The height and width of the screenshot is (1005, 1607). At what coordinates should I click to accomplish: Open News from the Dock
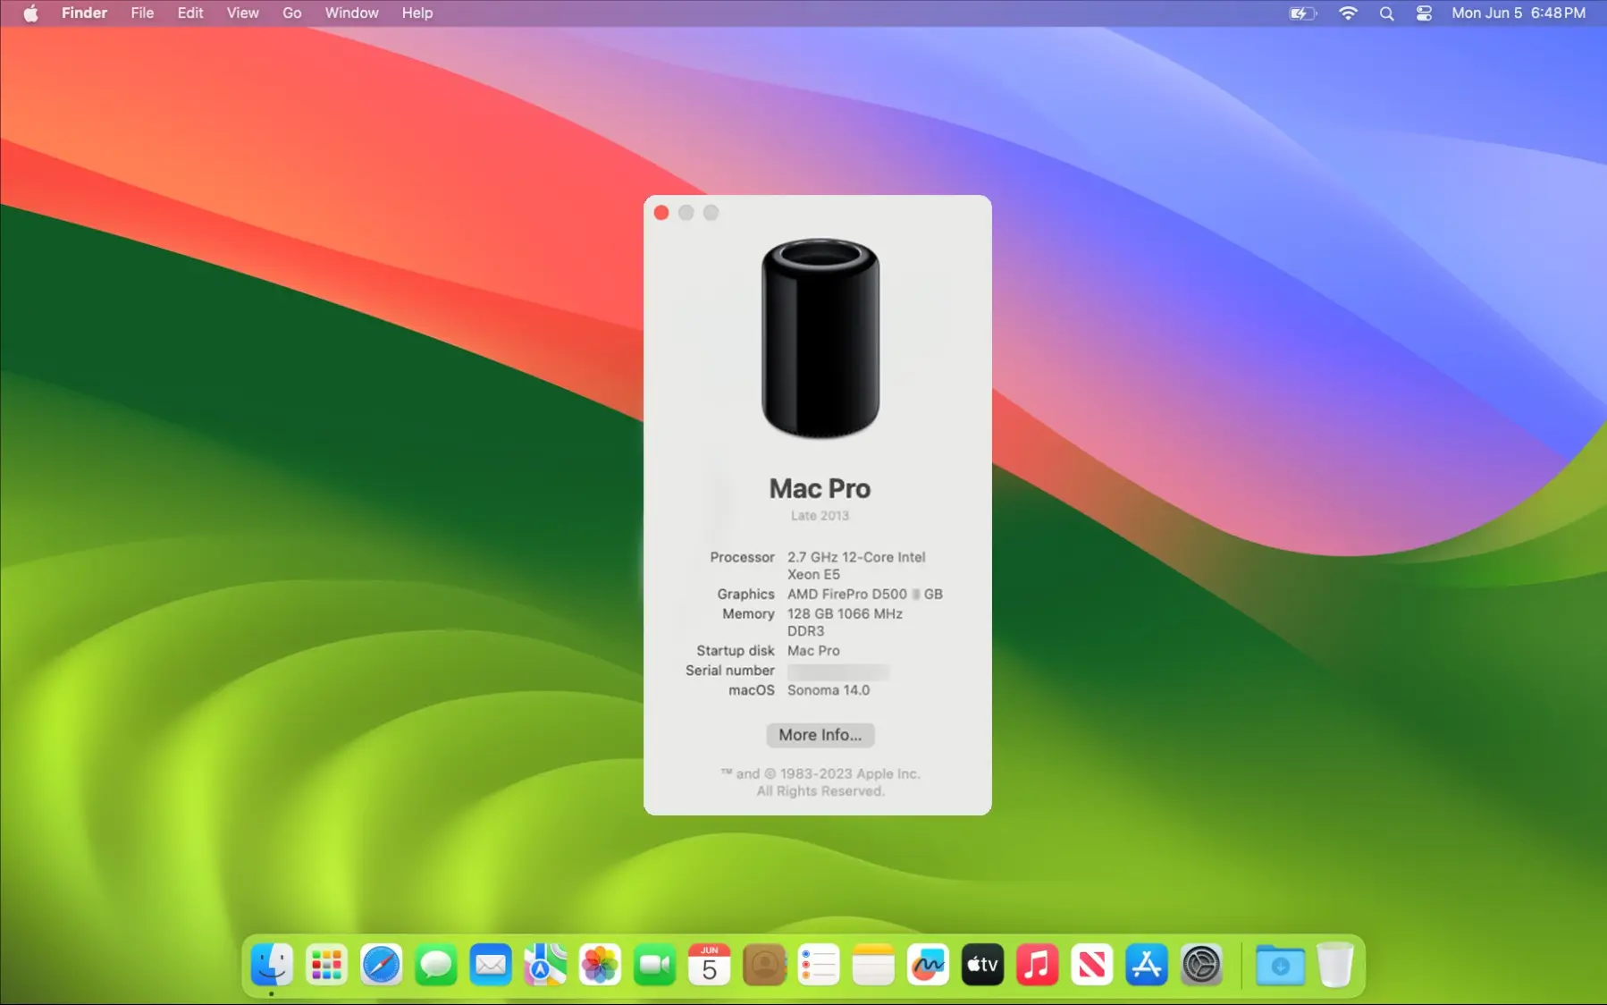1092,966
